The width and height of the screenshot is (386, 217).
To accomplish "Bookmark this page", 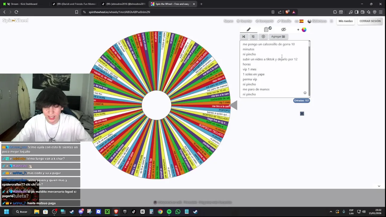I will point(77,12).
